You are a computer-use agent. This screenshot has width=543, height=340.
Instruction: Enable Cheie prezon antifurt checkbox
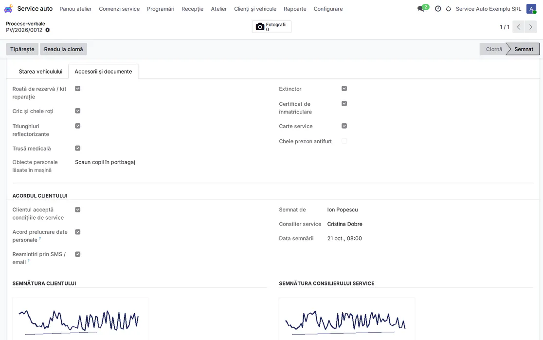pos(344,141)
